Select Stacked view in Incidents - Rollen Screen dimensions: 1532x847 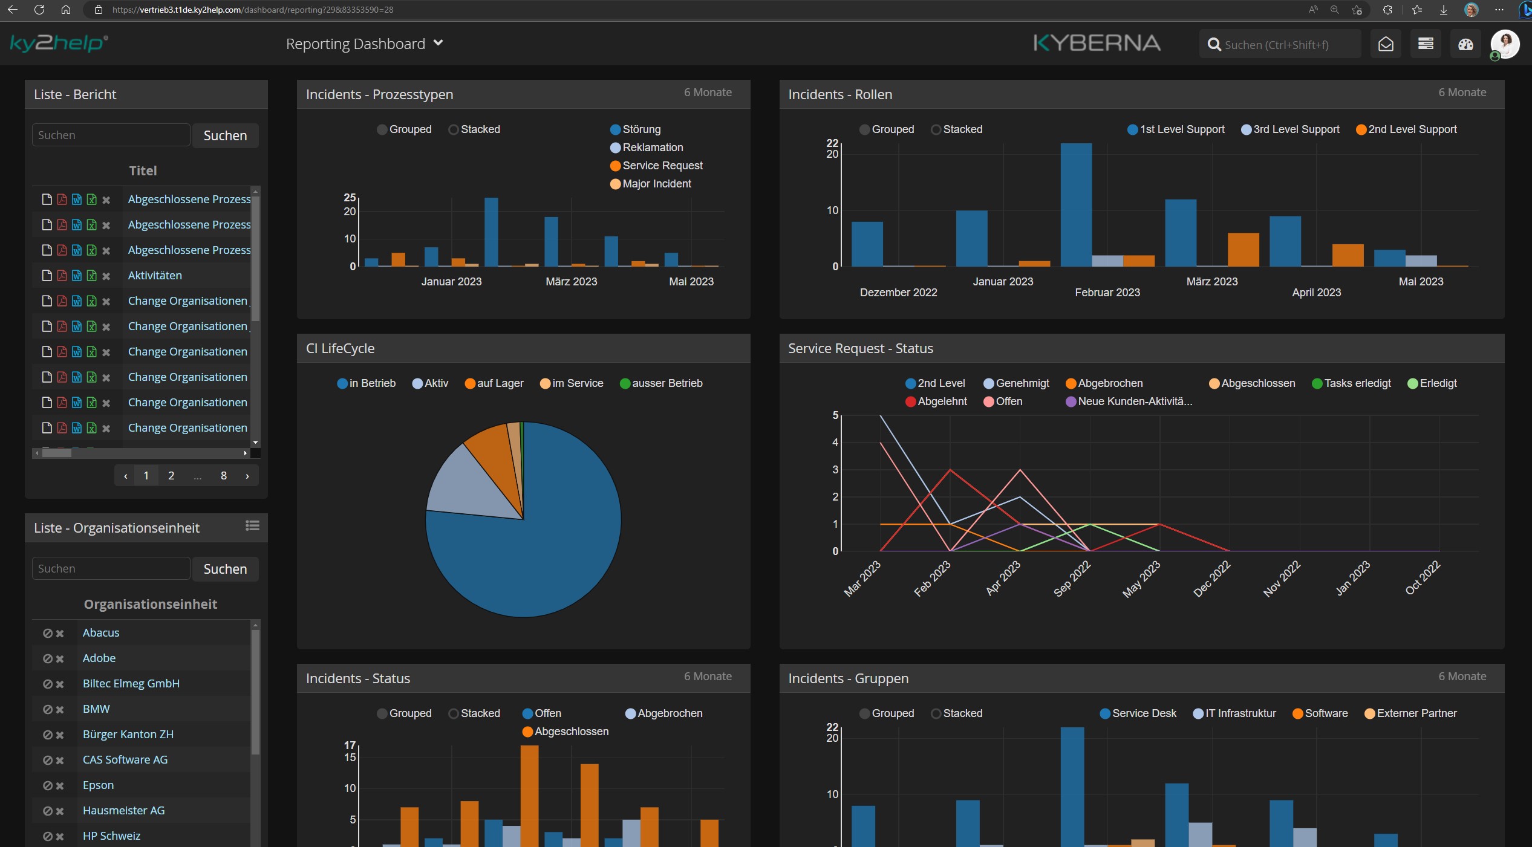[937, 129]
